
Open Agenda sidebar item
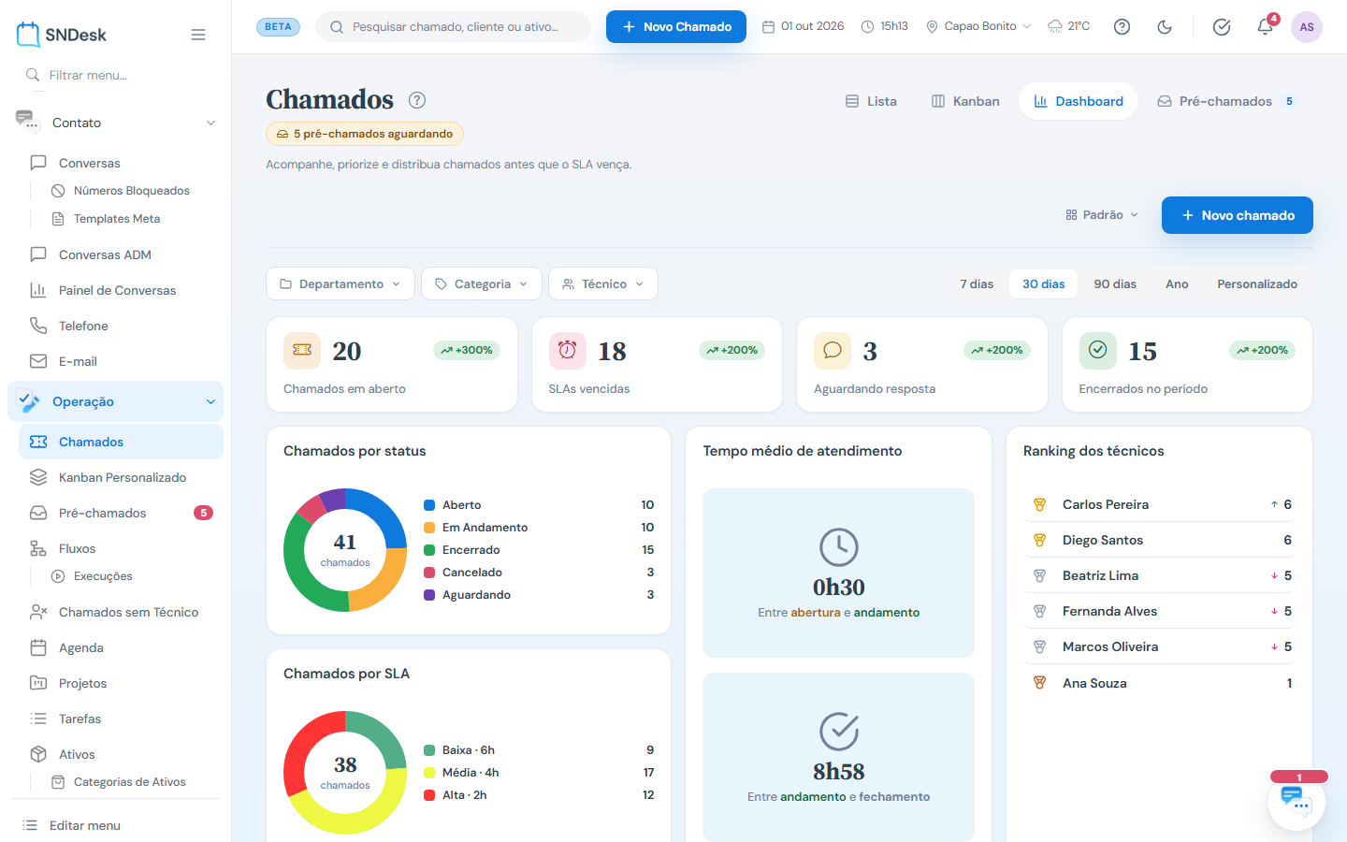coord(122,647)
